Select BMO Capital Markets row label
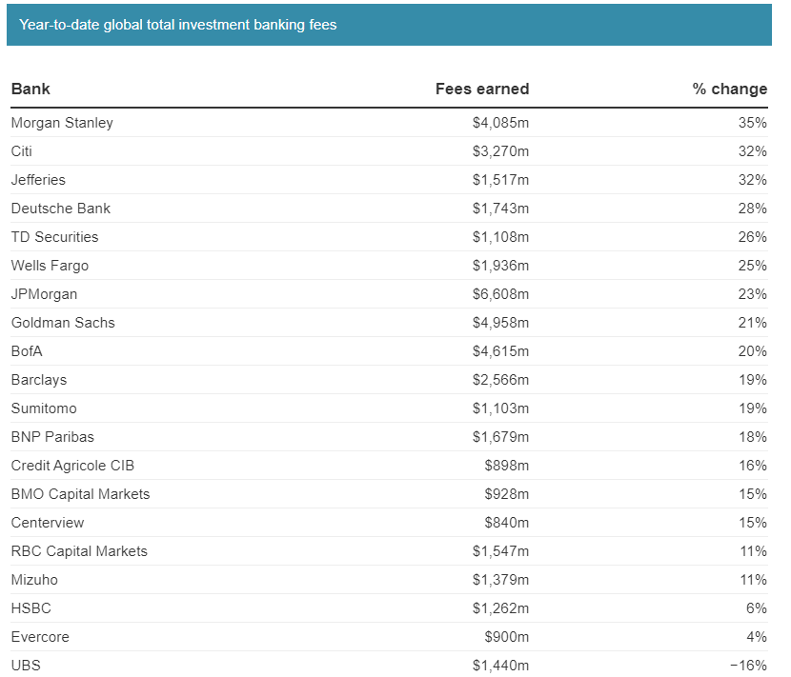This screenshot has width=791, height=677. 81,494
